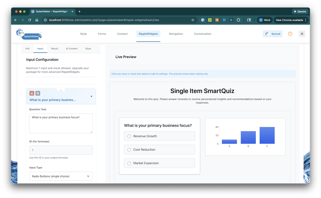Pick the Market Expansion radio option
Screen dimensions: 321x198
[x=129, y=163]
